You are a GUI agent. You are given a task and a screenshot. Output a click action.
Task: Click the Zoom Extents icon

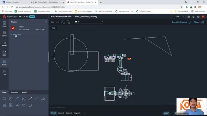coord(63,22)
